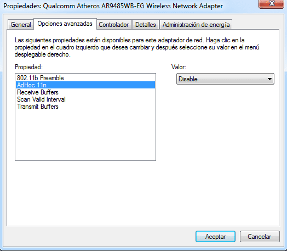287x251 pixels.
Task: Go to the Detalles tab
Action: [146, 25]
